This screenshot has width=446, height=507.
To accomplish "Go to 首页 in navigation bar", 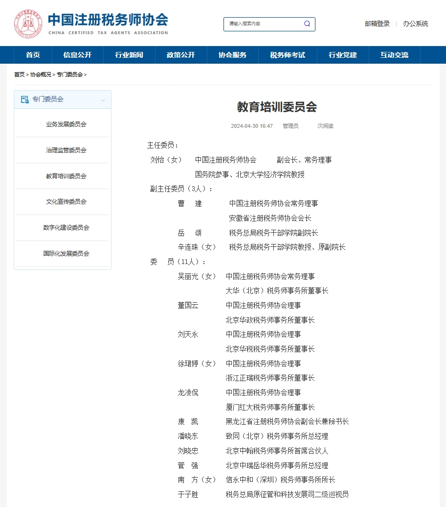I will pos(33,55).
